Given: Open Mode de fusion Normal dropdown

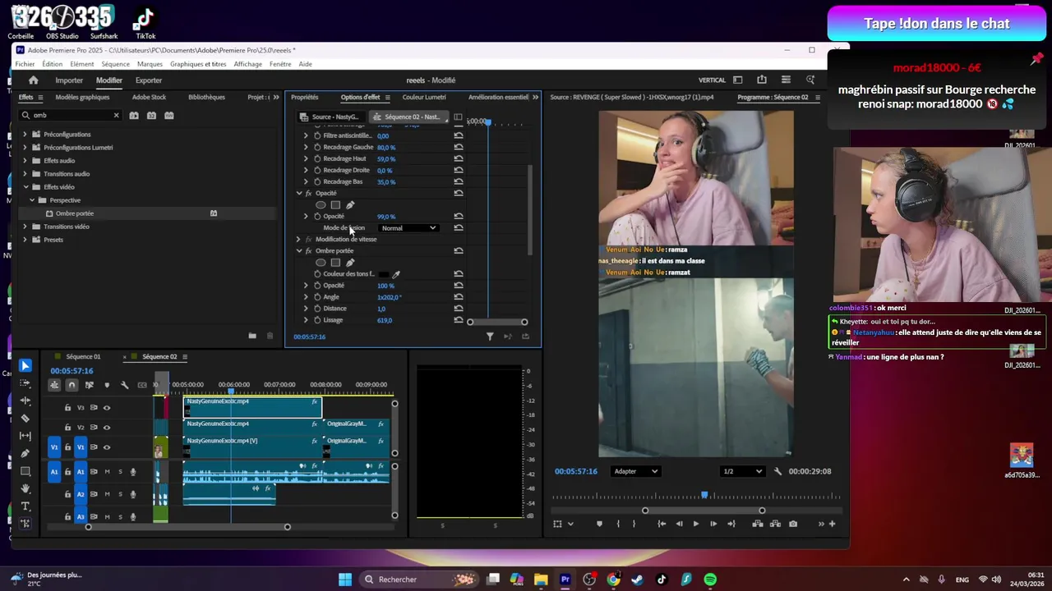Looking at the screenshot, I should coord(408,228).
